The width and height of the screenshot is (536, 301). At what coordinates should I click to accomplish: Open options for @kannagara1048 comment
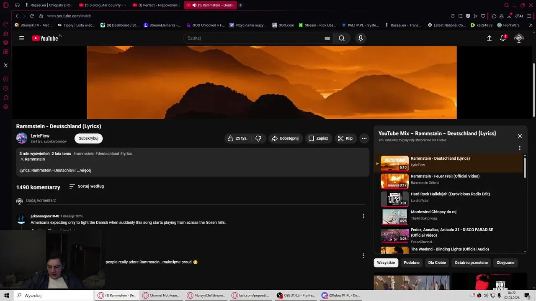363,216
